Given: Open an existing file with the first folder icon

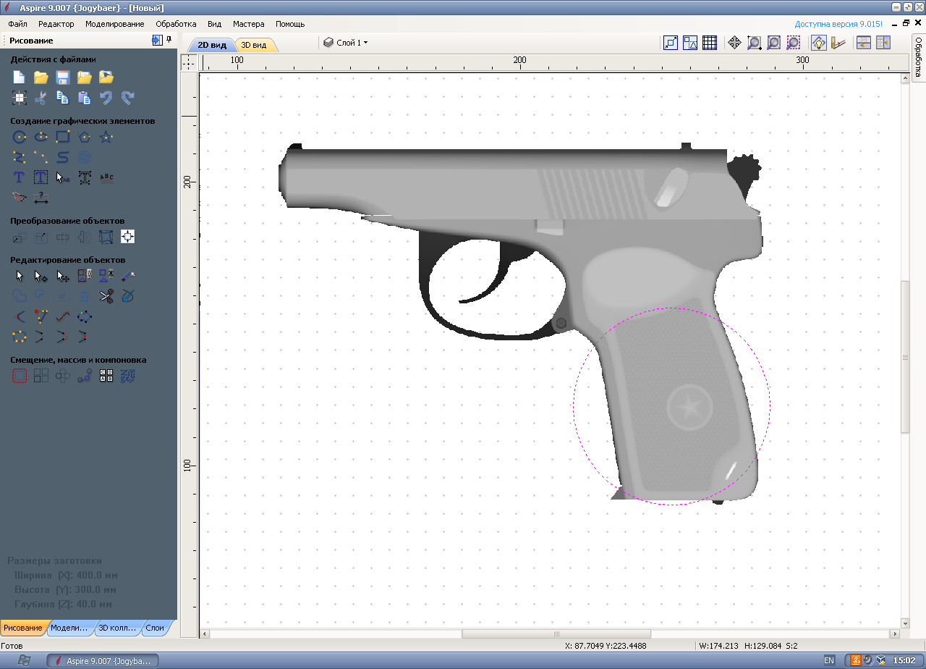Looking at the screenshot, I should tap(41, 77).
